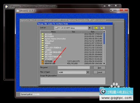Viewport: 140px width, 103px height.
Task: Click the Cancel button
Action: click(99, 72)
